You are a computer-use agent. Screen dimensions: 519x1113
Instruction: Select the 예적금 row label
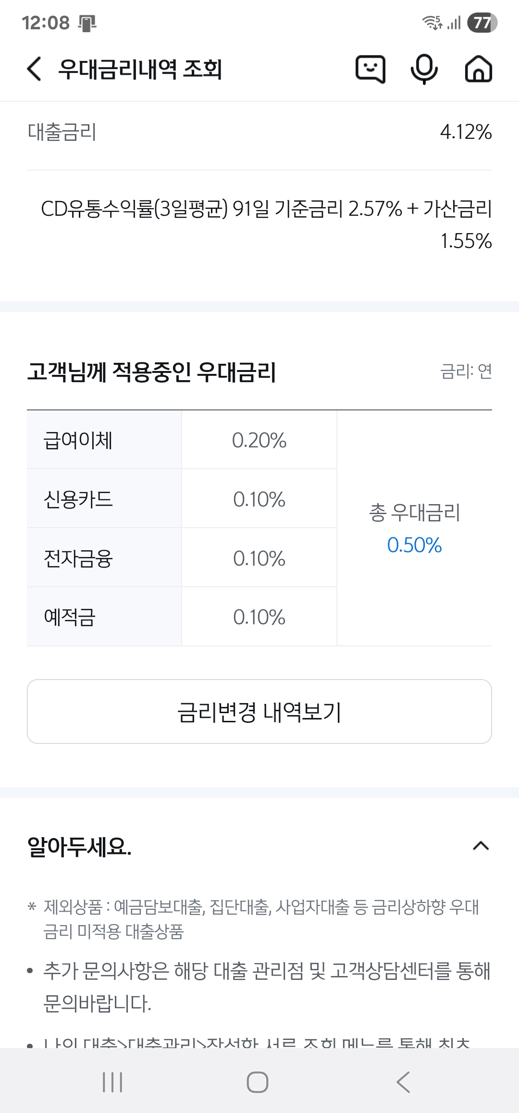tap(70, 617)
